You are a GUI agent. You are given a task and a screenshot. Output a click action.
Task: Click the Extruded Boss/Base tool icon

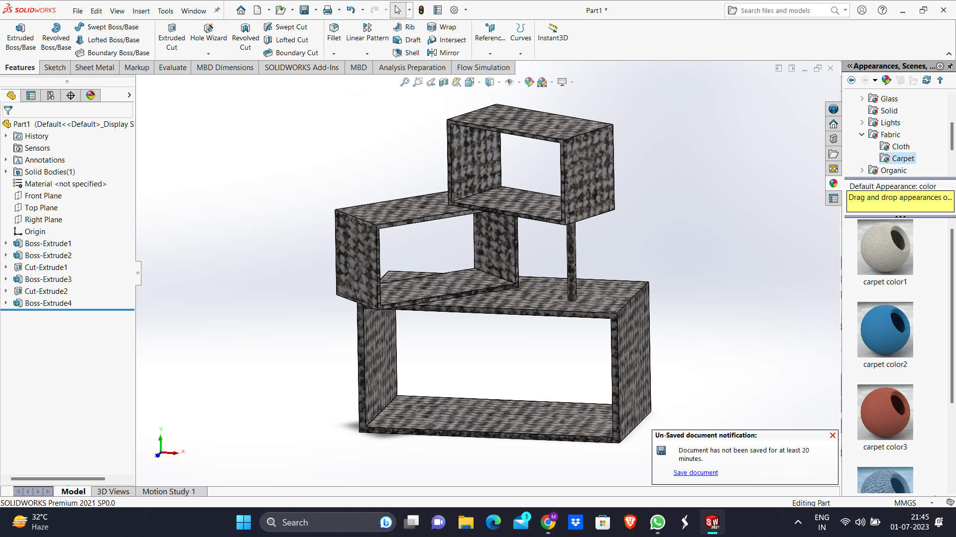20,28
